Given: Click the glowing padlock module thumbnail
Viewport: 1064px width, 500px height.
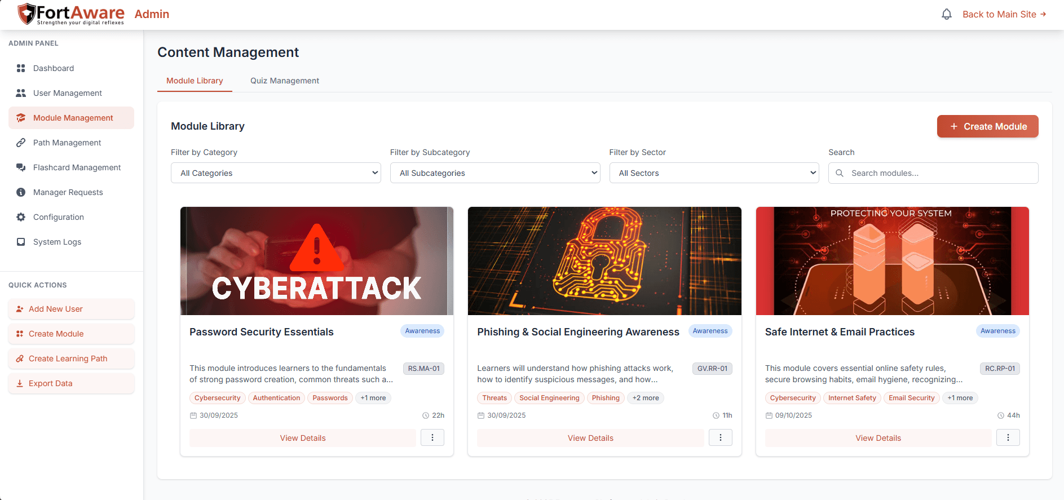Looking at the screenshot, I should coord(604,261).
